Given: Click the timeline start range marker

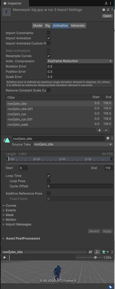Looking at the screenshot, I should [x=7, y=159].
